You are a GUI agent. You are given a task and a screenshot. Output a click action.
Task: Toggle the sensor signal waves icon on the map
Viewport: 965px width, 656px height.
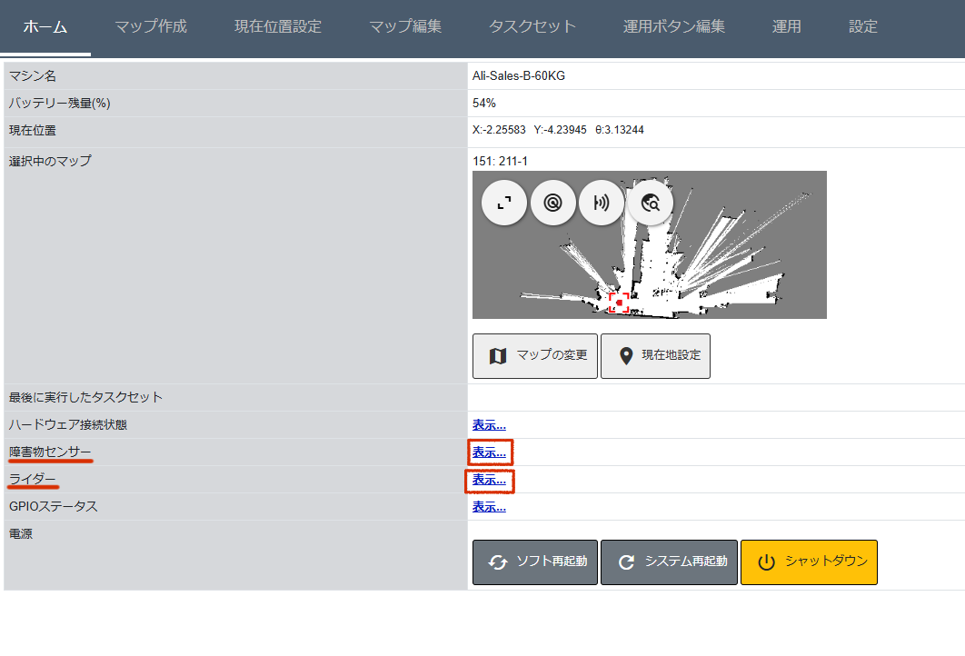pyautogui.click(x=601, y=204)
